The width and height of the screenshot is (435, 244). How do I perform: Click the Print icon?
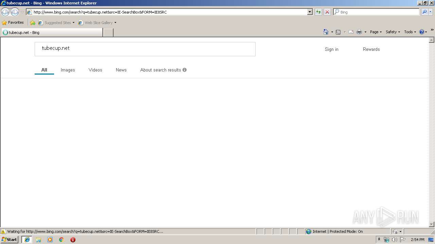pyautogui.click(x=359, y=32)
